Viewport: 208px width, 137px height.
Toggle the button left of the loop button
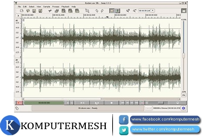click(68, 103)
